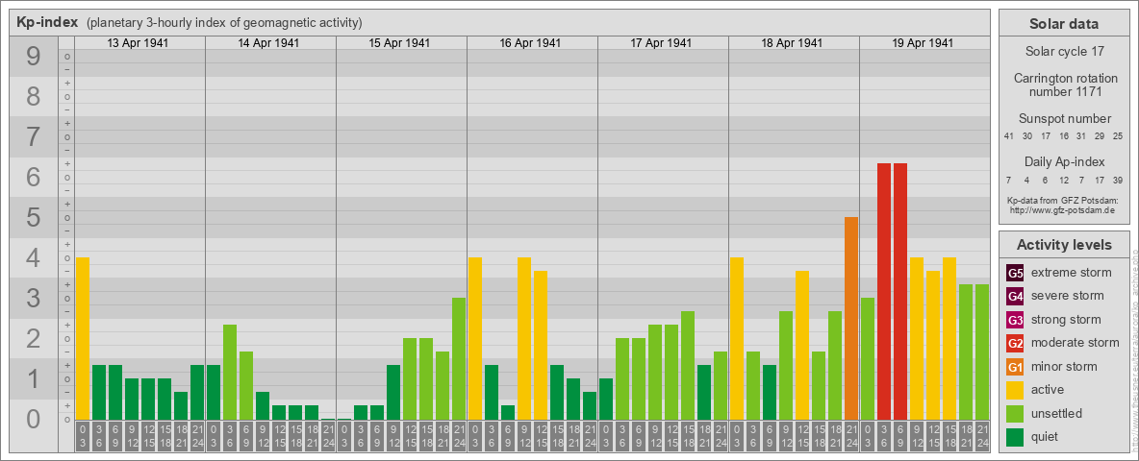Click the "13 Apr 1941" date header
The width and height of the screenshot is (1139, 461).
pyautogui.click(x=138, y=43)
